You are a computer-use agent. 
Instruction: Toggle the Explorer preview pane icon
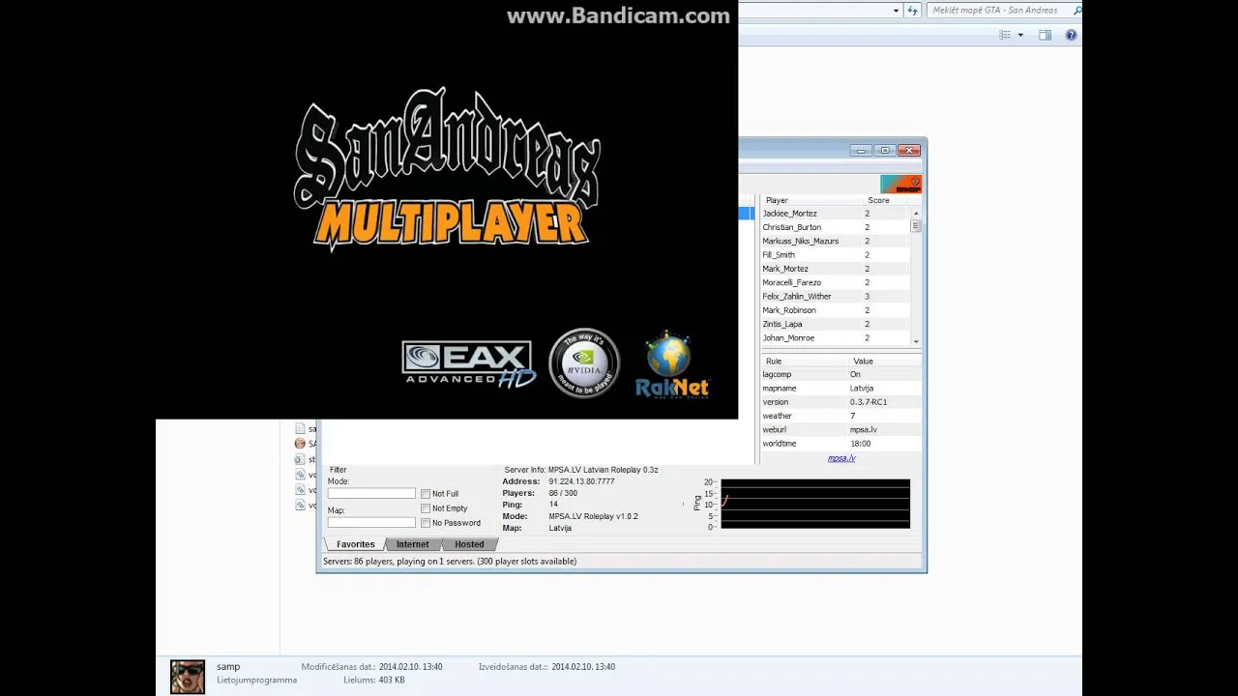[1045, 35]
